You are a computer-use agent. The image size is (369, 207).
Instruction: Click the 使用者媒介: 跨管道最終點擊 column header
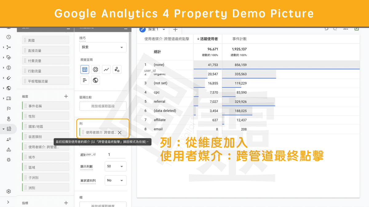(167, 39)
